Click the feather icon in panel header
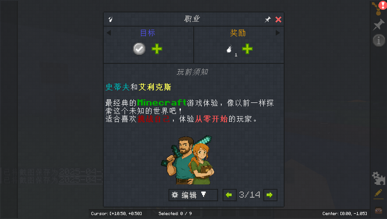 pyautogui.click(x=110, y=19)
